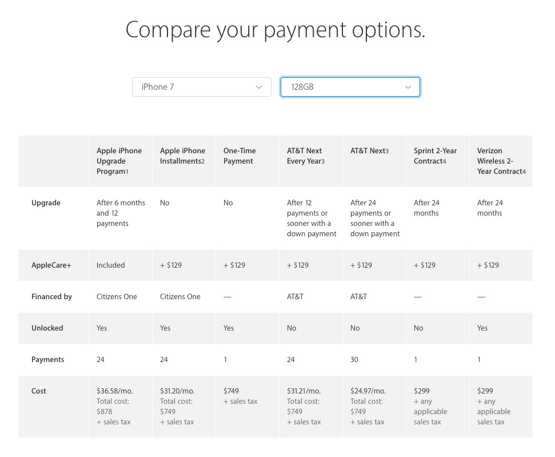Open footnote 1 beside Apple iPhone Upgrade Program
555x457 pixels.
(x=127, y=172)
